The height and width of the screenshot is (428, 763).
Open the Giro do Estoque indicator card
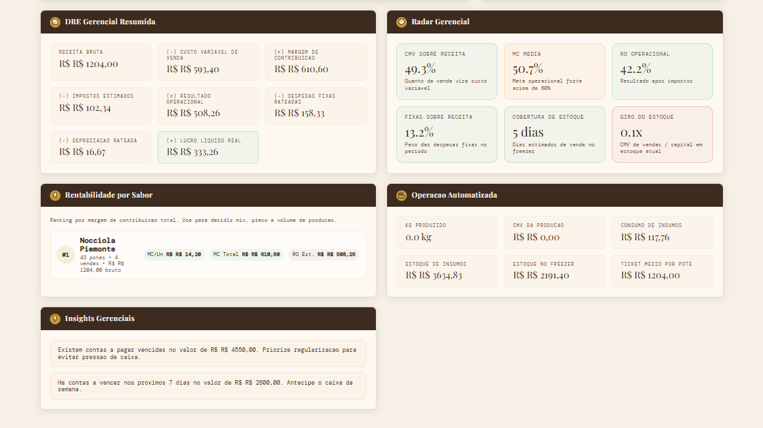coord(662,134)
